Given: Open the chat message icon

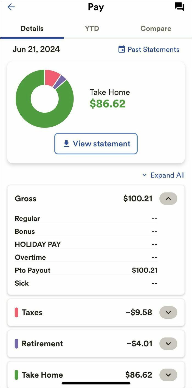Looking at the screenshot, I should (180, 7).
